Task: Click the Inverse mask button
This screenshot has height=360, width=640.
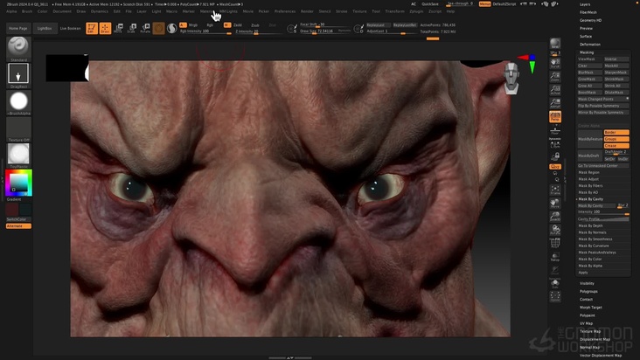Action: pyautogui.click(x=616, y=59)
